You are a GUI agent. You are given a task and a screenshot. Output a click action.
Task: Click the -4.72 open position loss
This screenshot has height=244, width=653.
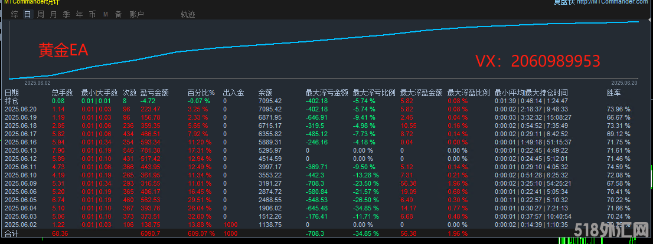pyautogui.click(x=148, y=101)
